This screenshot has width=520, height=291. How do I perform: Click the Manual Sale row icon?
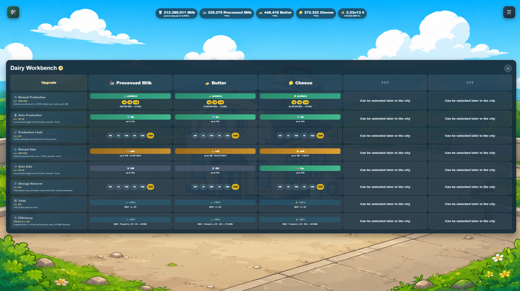pos(15,149)
